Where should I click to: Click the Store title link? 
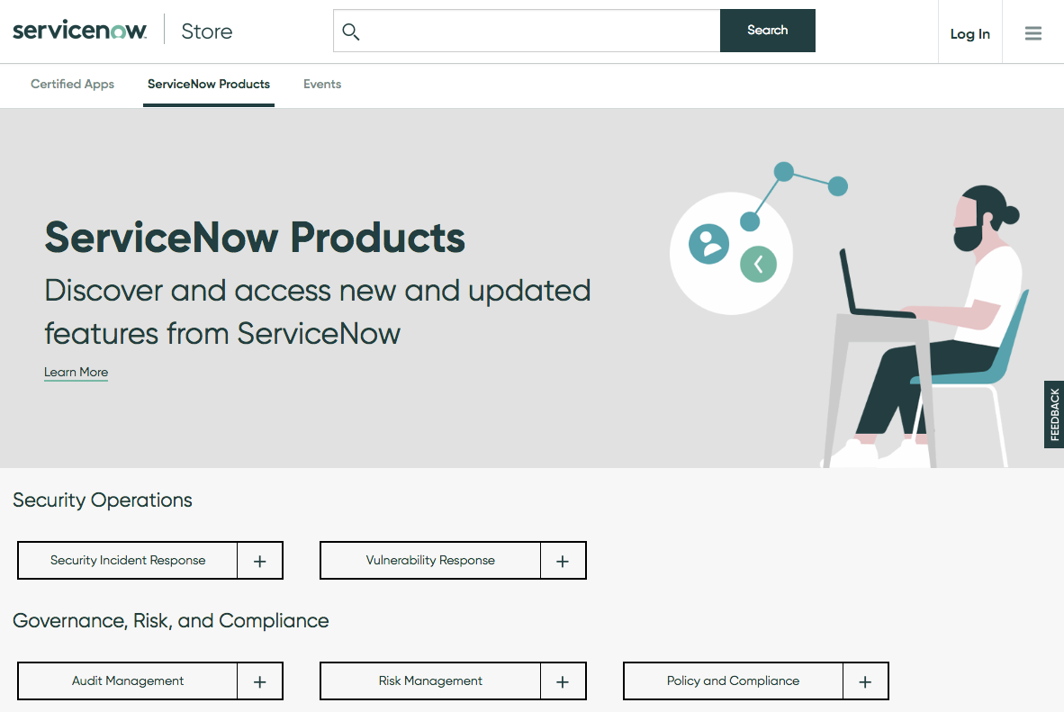(x=207, y=32)
